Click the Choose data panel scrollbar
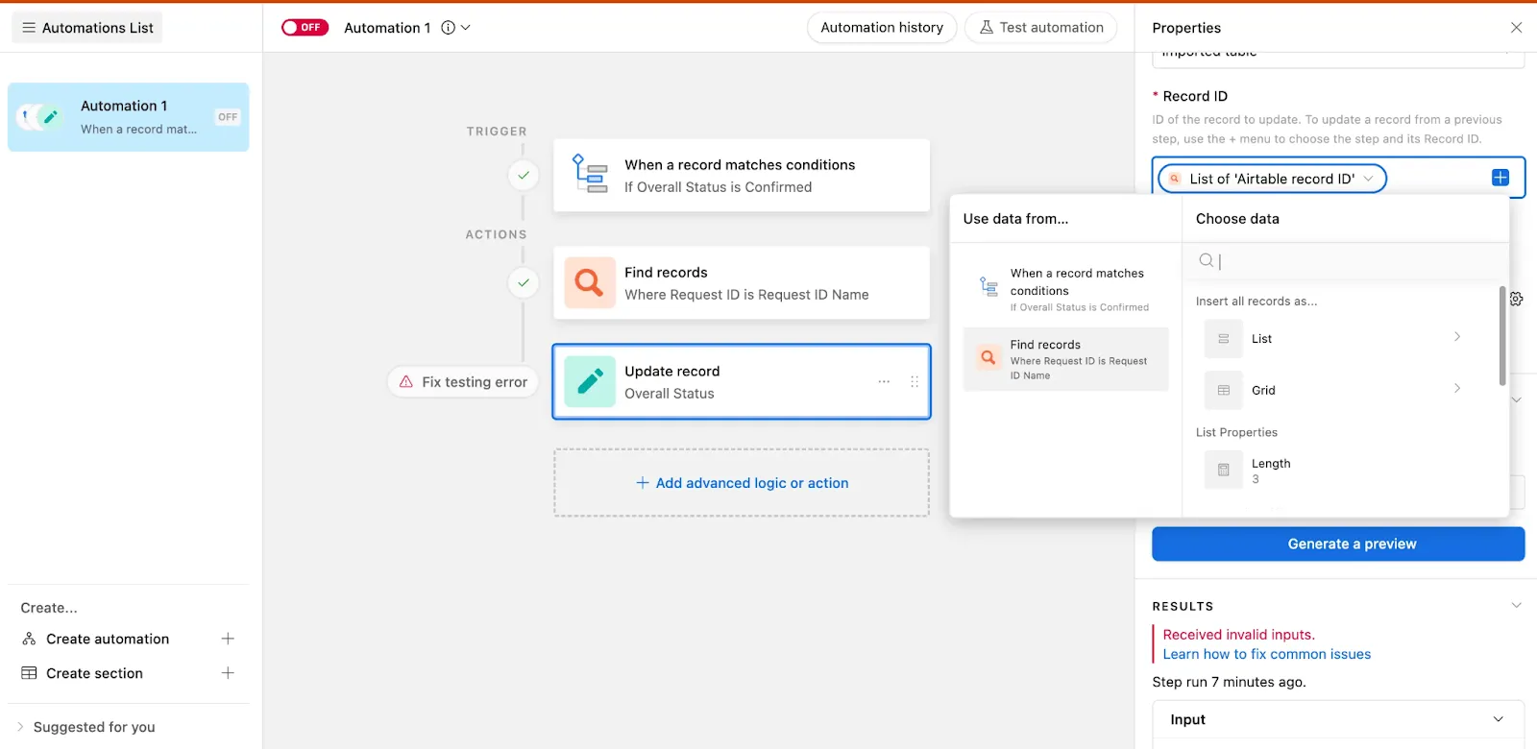The width and height of the screenshot is (1537, 749). coord(1502,336)
